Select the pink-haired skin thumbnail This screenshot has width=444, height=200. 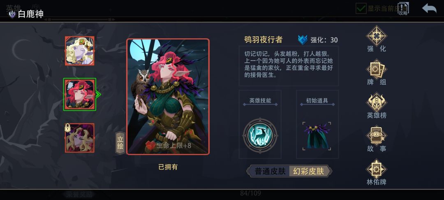[x=80, y=94]
